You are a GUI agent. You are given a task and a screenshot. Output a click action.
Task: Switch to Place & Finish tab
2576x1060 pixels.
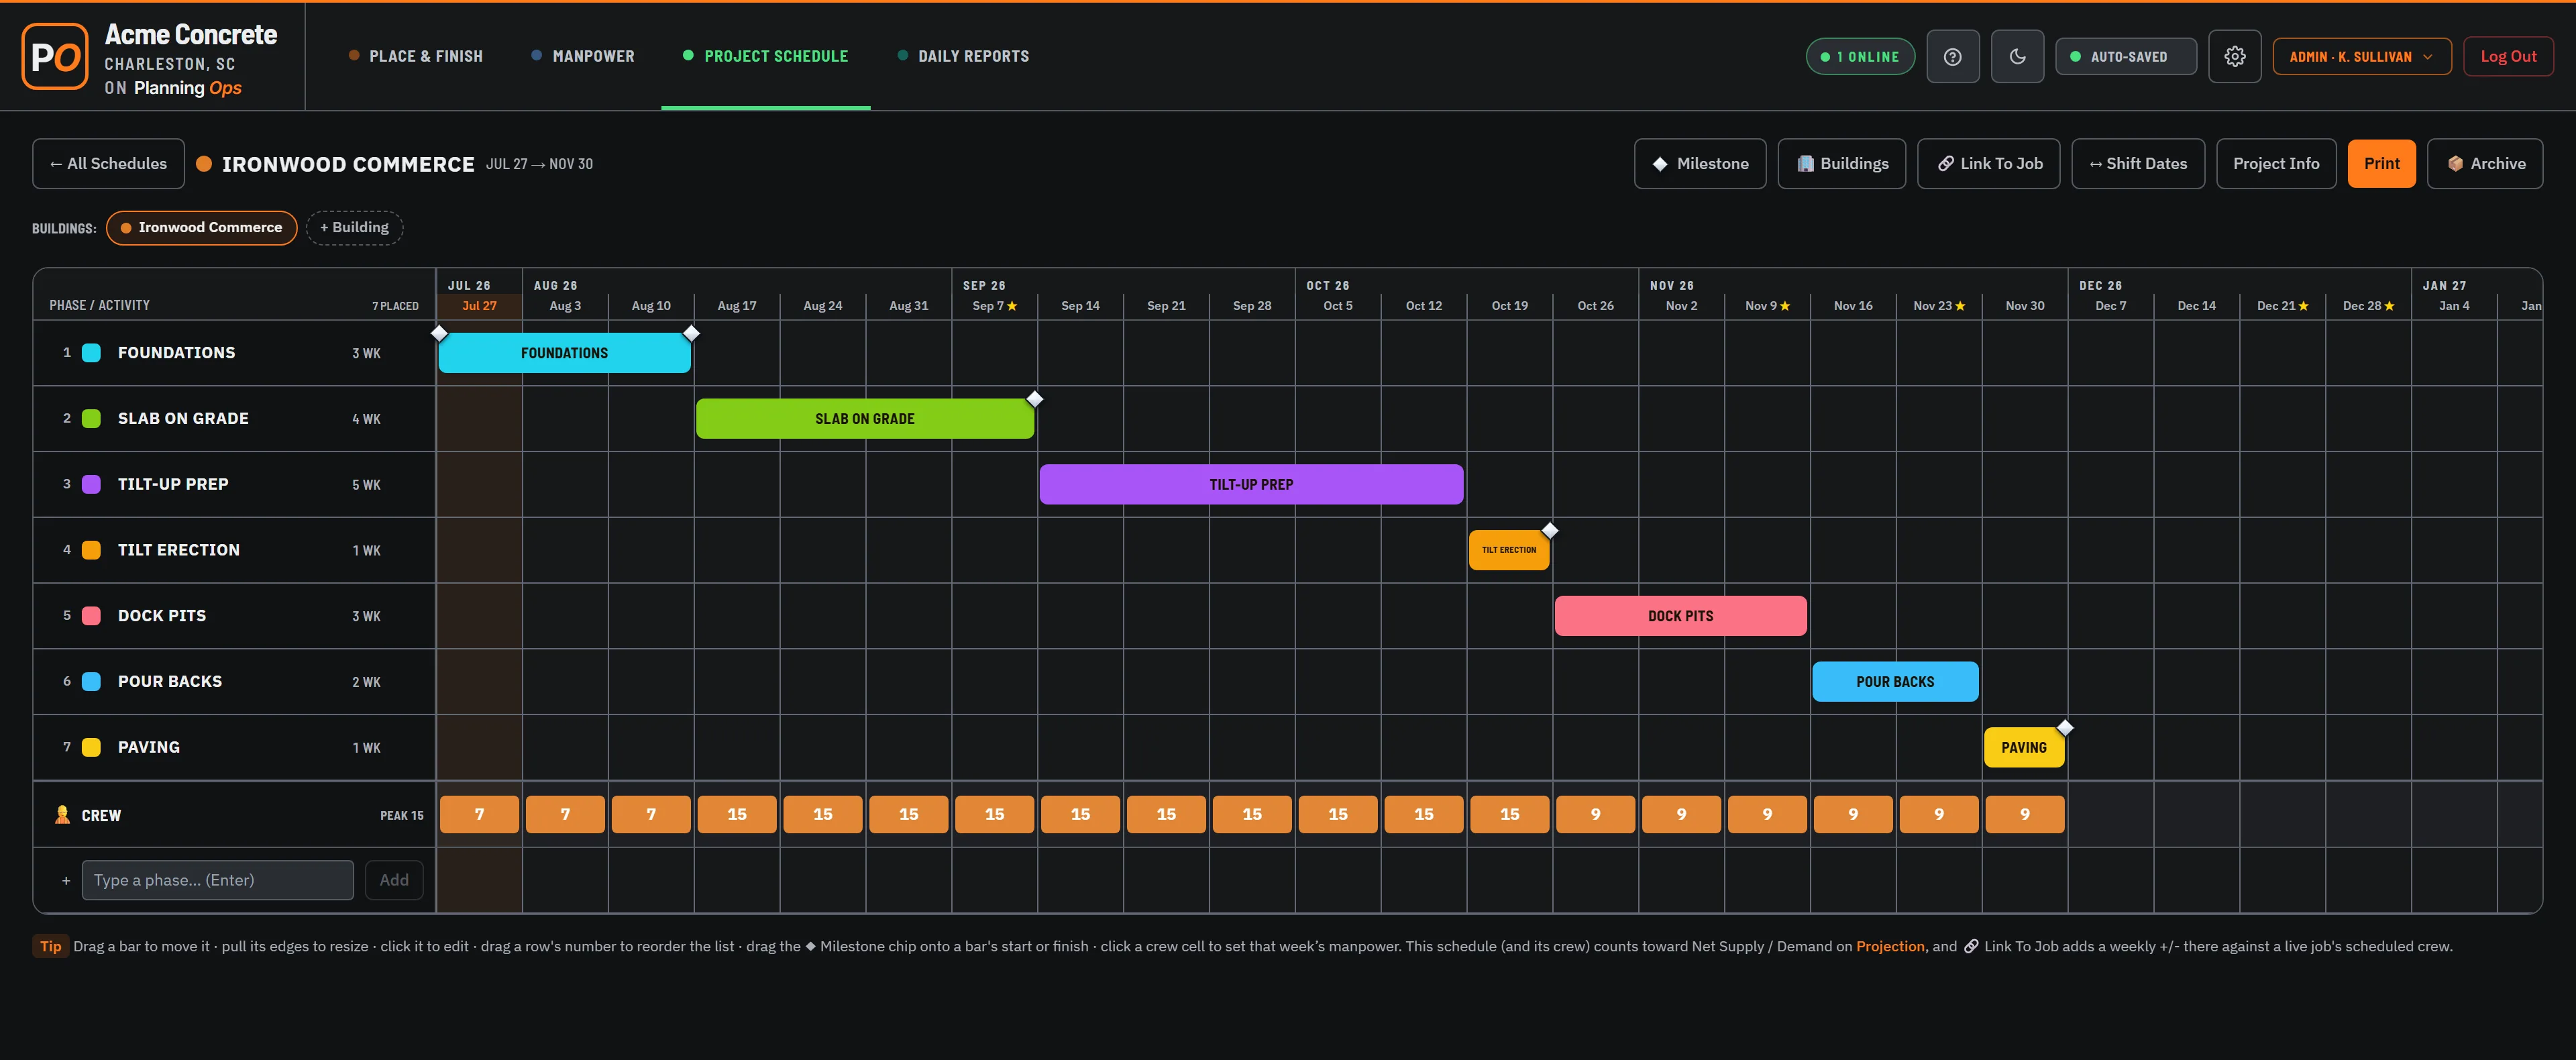(415, 56)
